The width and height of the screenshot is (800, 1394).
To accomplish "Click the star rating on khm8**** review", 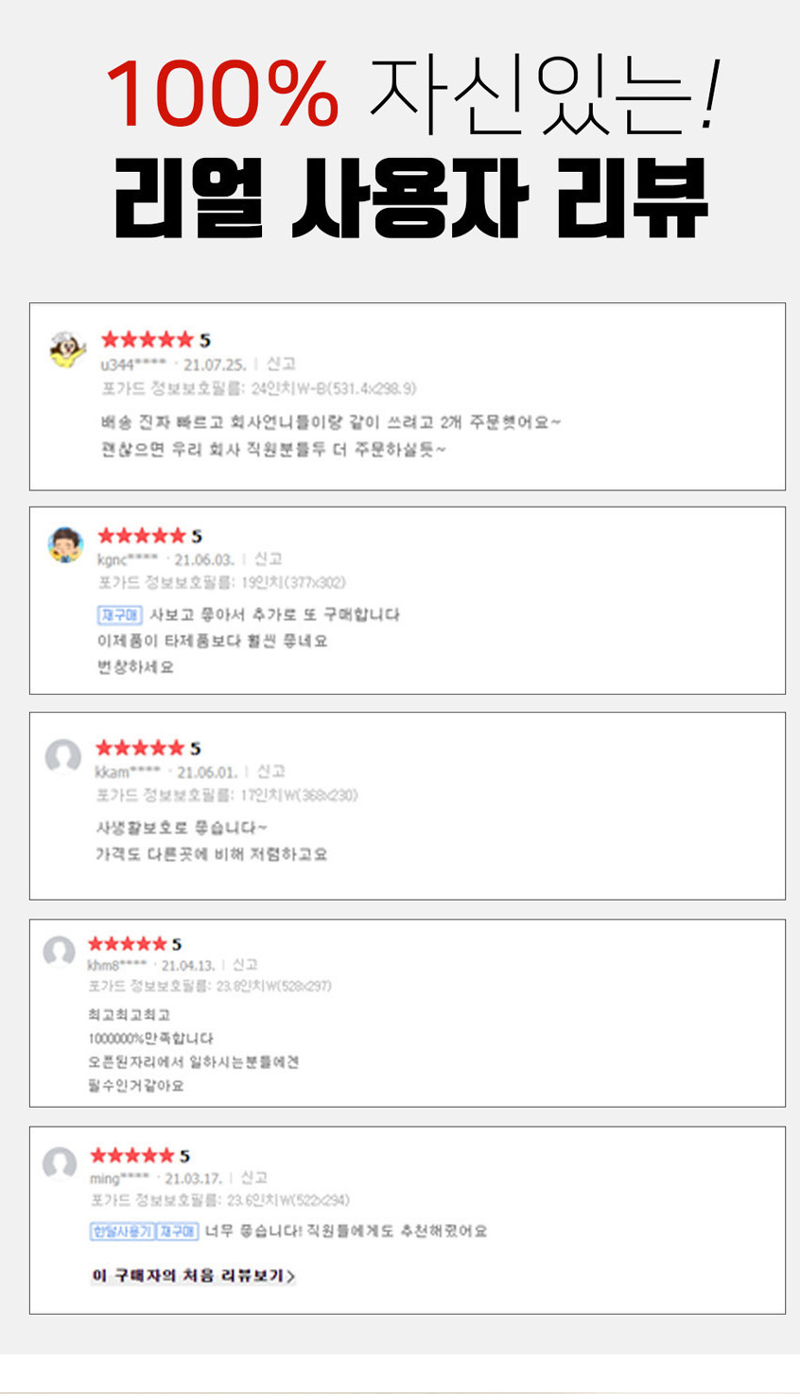I will point(127,943).
